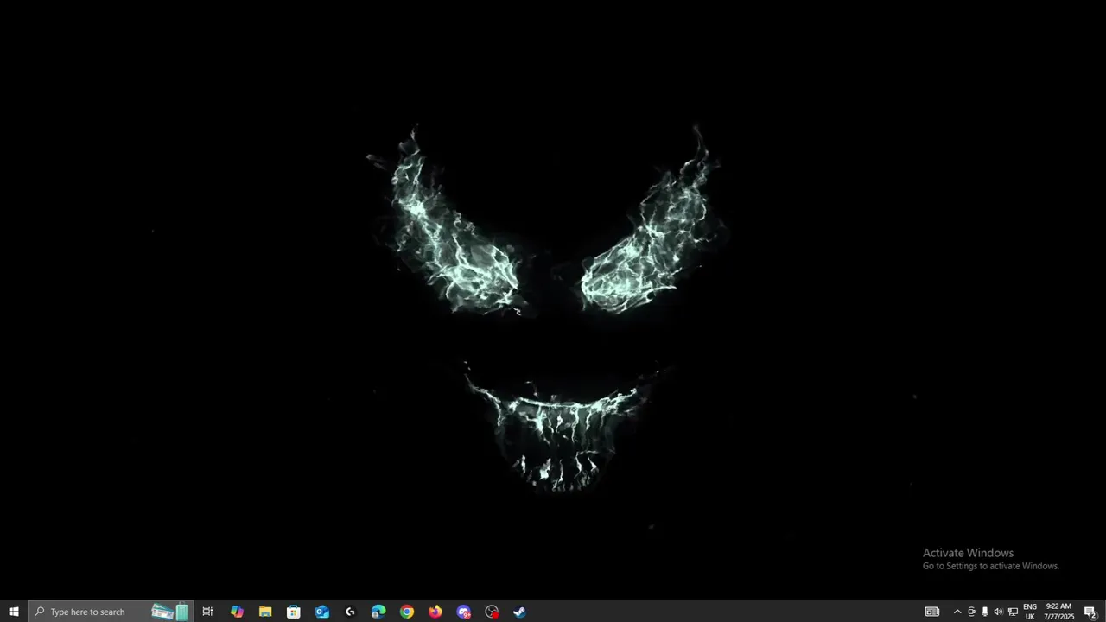Open the volume control speaker icon
Screen dimensions: 1106x622
coord(999,612)
